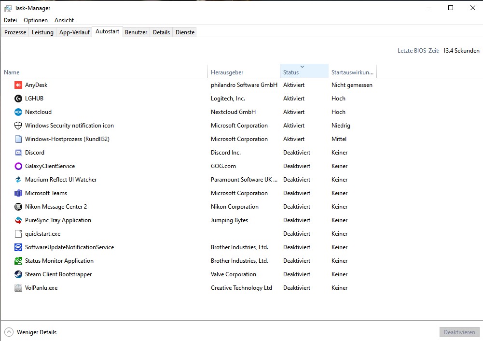This screenshot has height=341, width=483.
Task: Click the AnyDesk app icon
Action: click(18, 85)
